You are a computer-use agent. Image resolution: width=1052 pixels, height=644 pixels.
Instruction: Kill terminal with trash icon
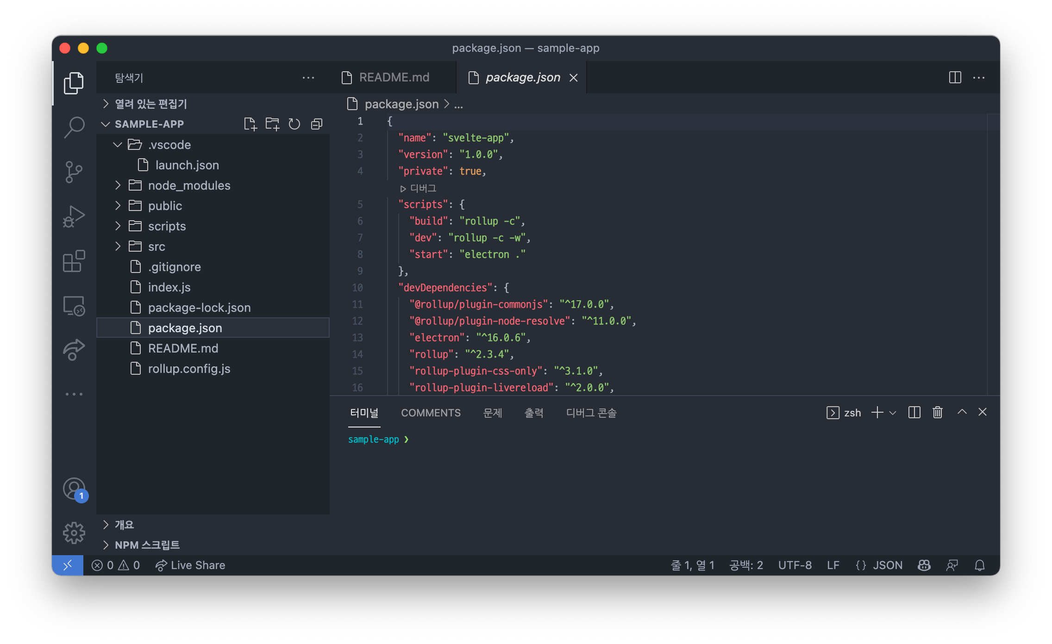(938, 412)
